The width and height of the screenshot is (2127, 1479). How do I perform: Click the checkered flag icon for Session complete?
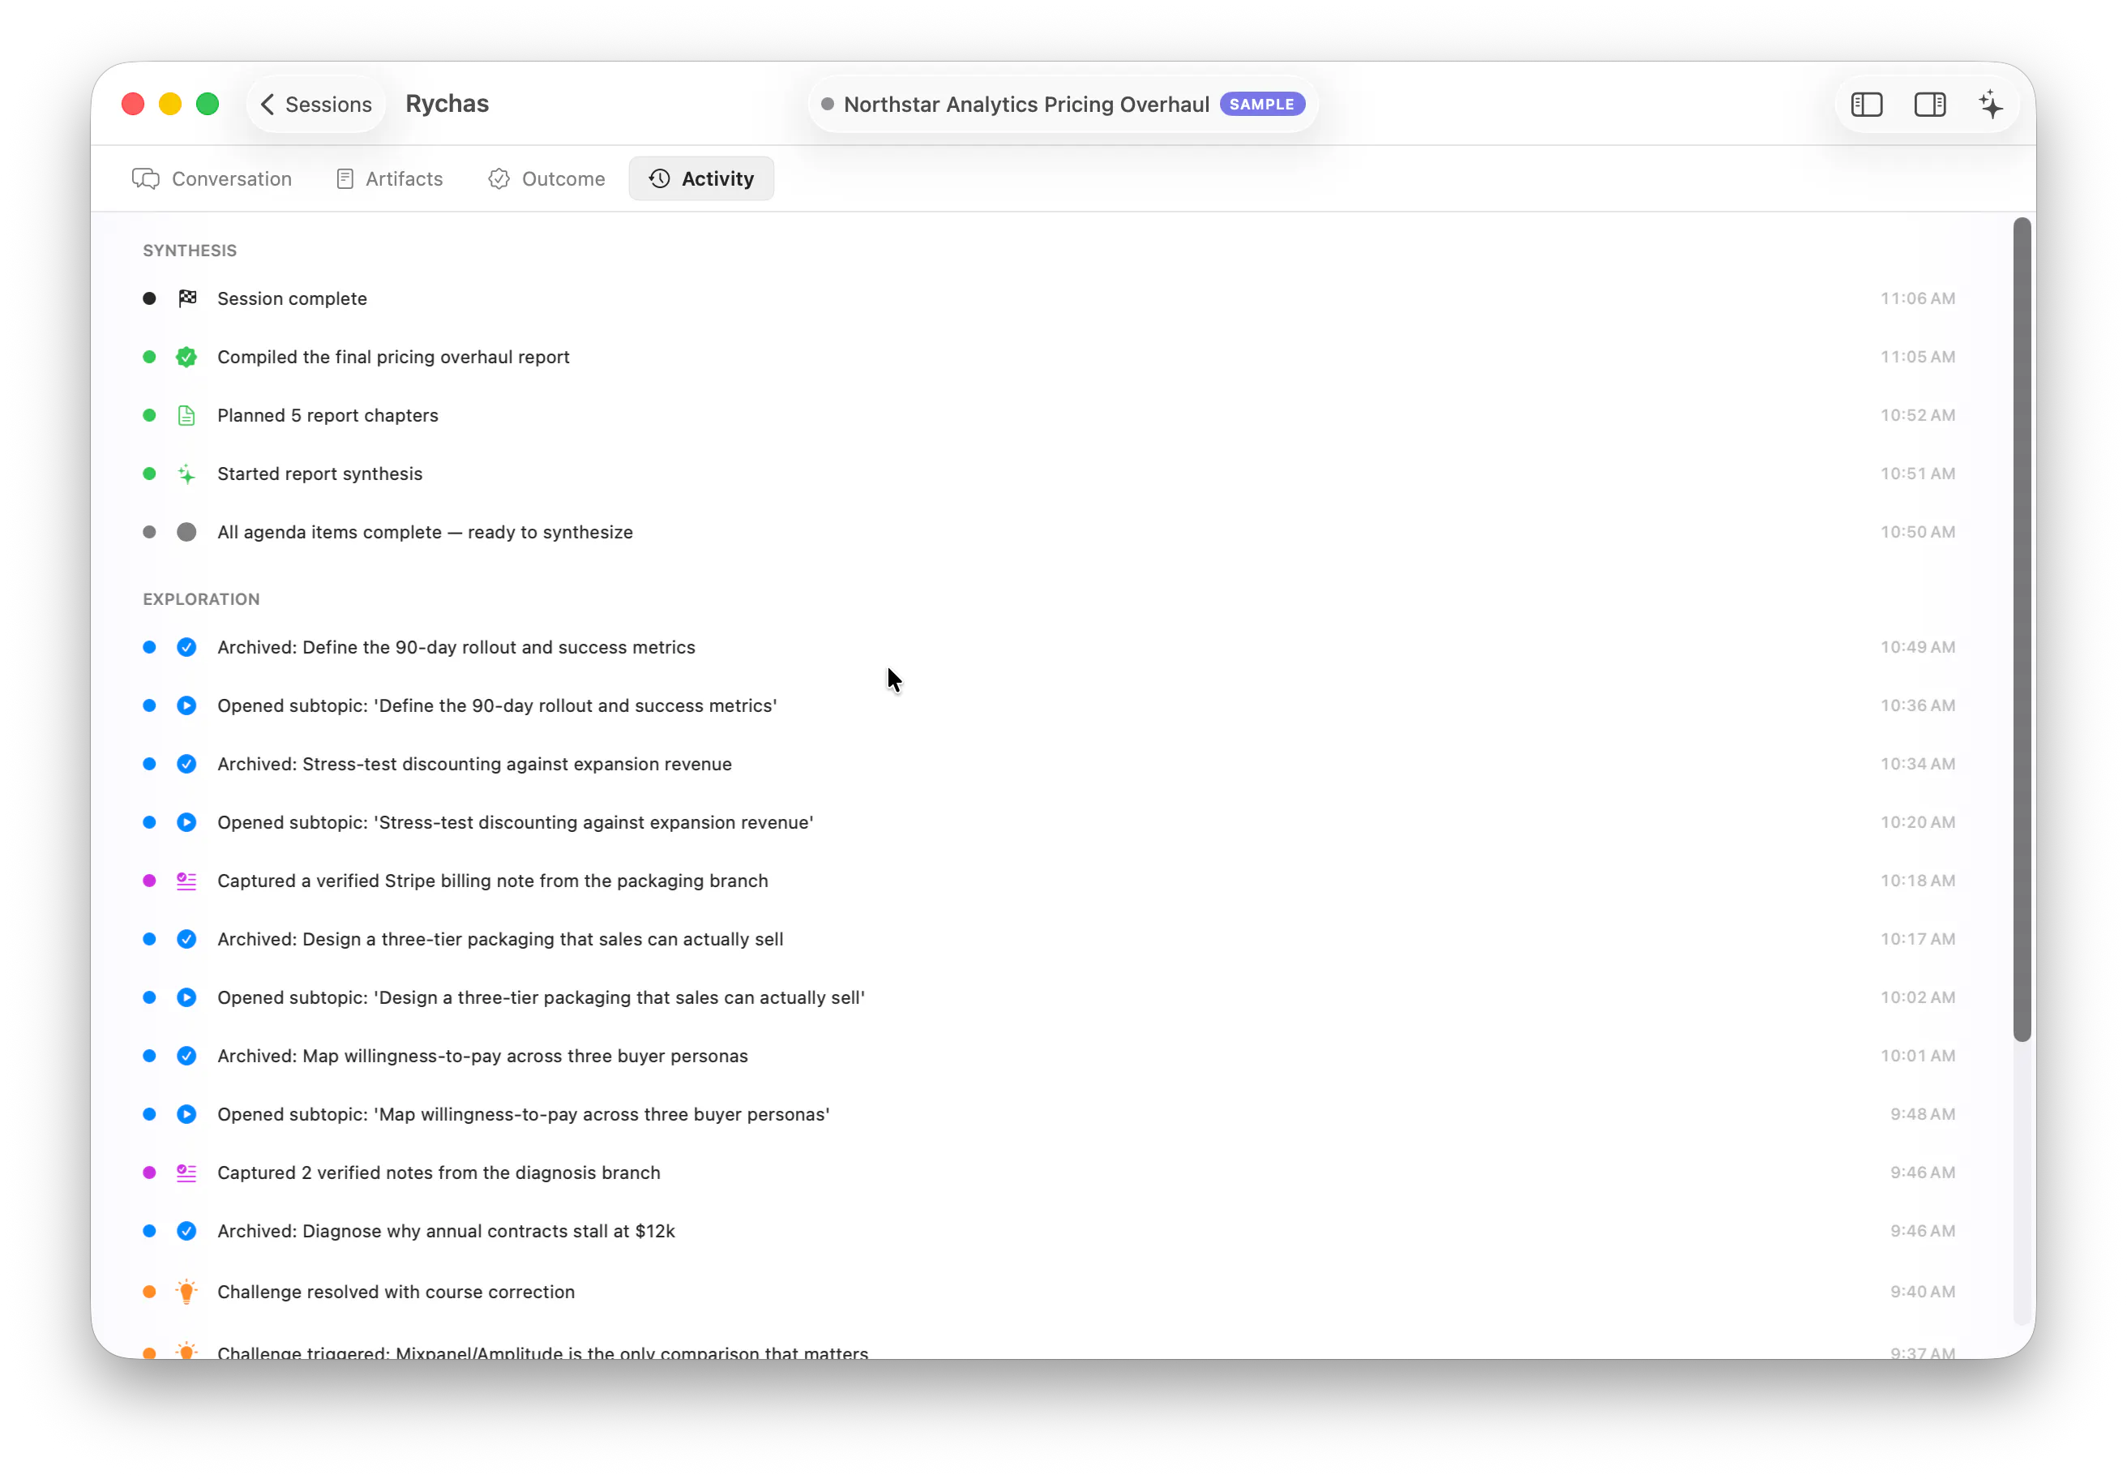pyautogui.click(x=187, y=298)
